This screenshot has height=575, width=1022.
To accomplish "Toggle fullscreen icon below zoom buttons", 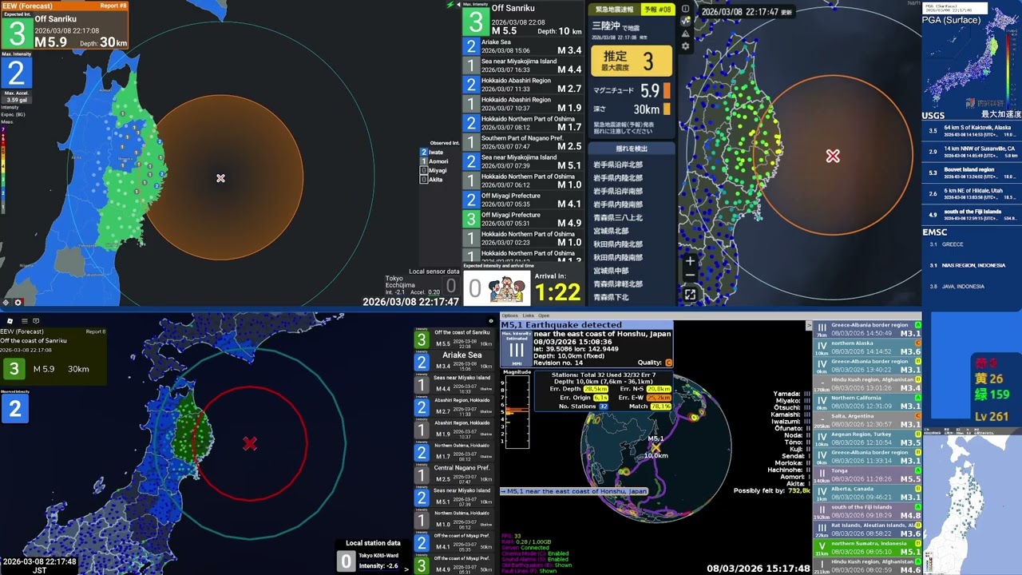I will click(x=690, y=295).
